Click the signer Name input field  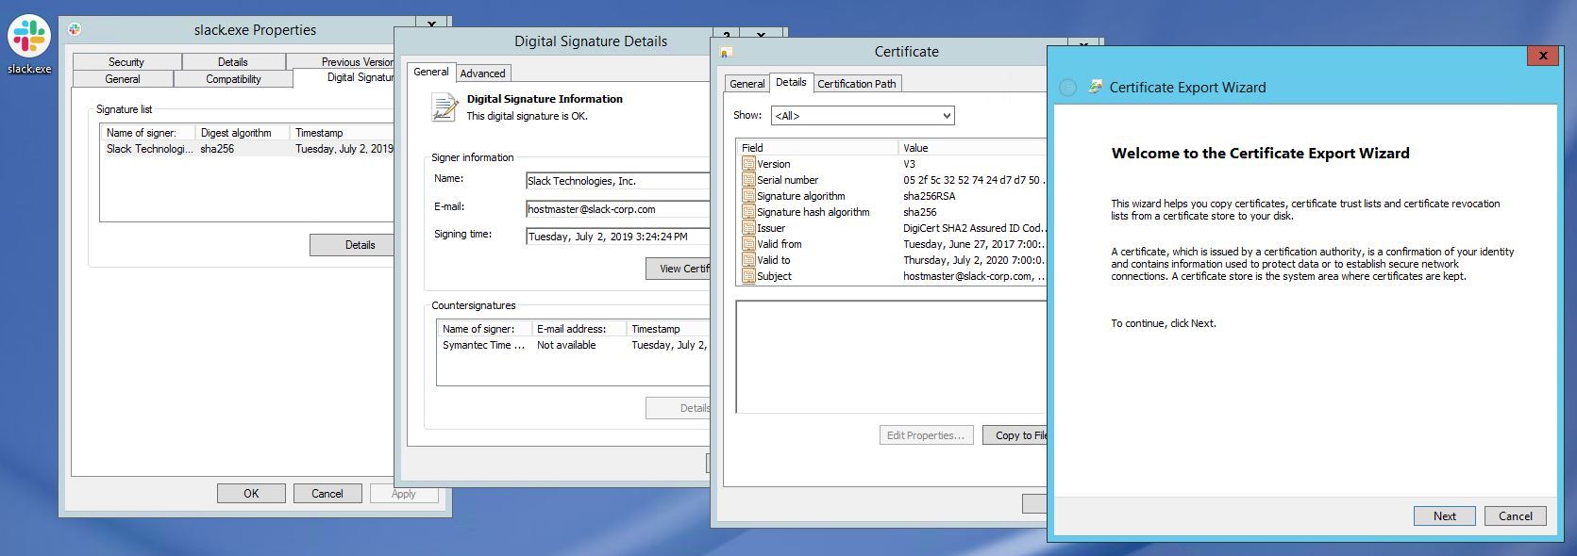click(618, 181)
